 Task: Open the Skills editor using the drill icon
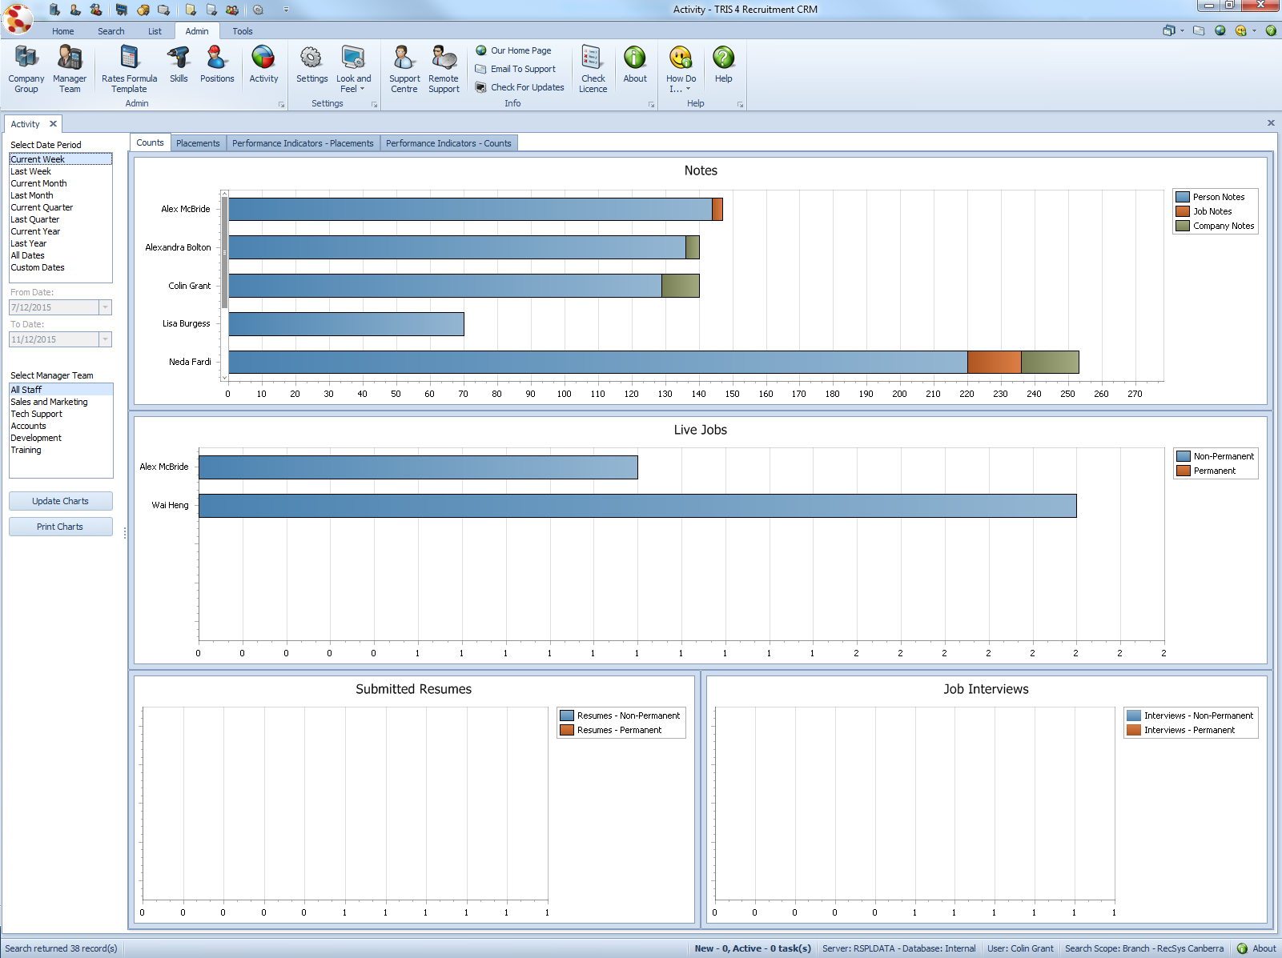[x=178, y=64]
